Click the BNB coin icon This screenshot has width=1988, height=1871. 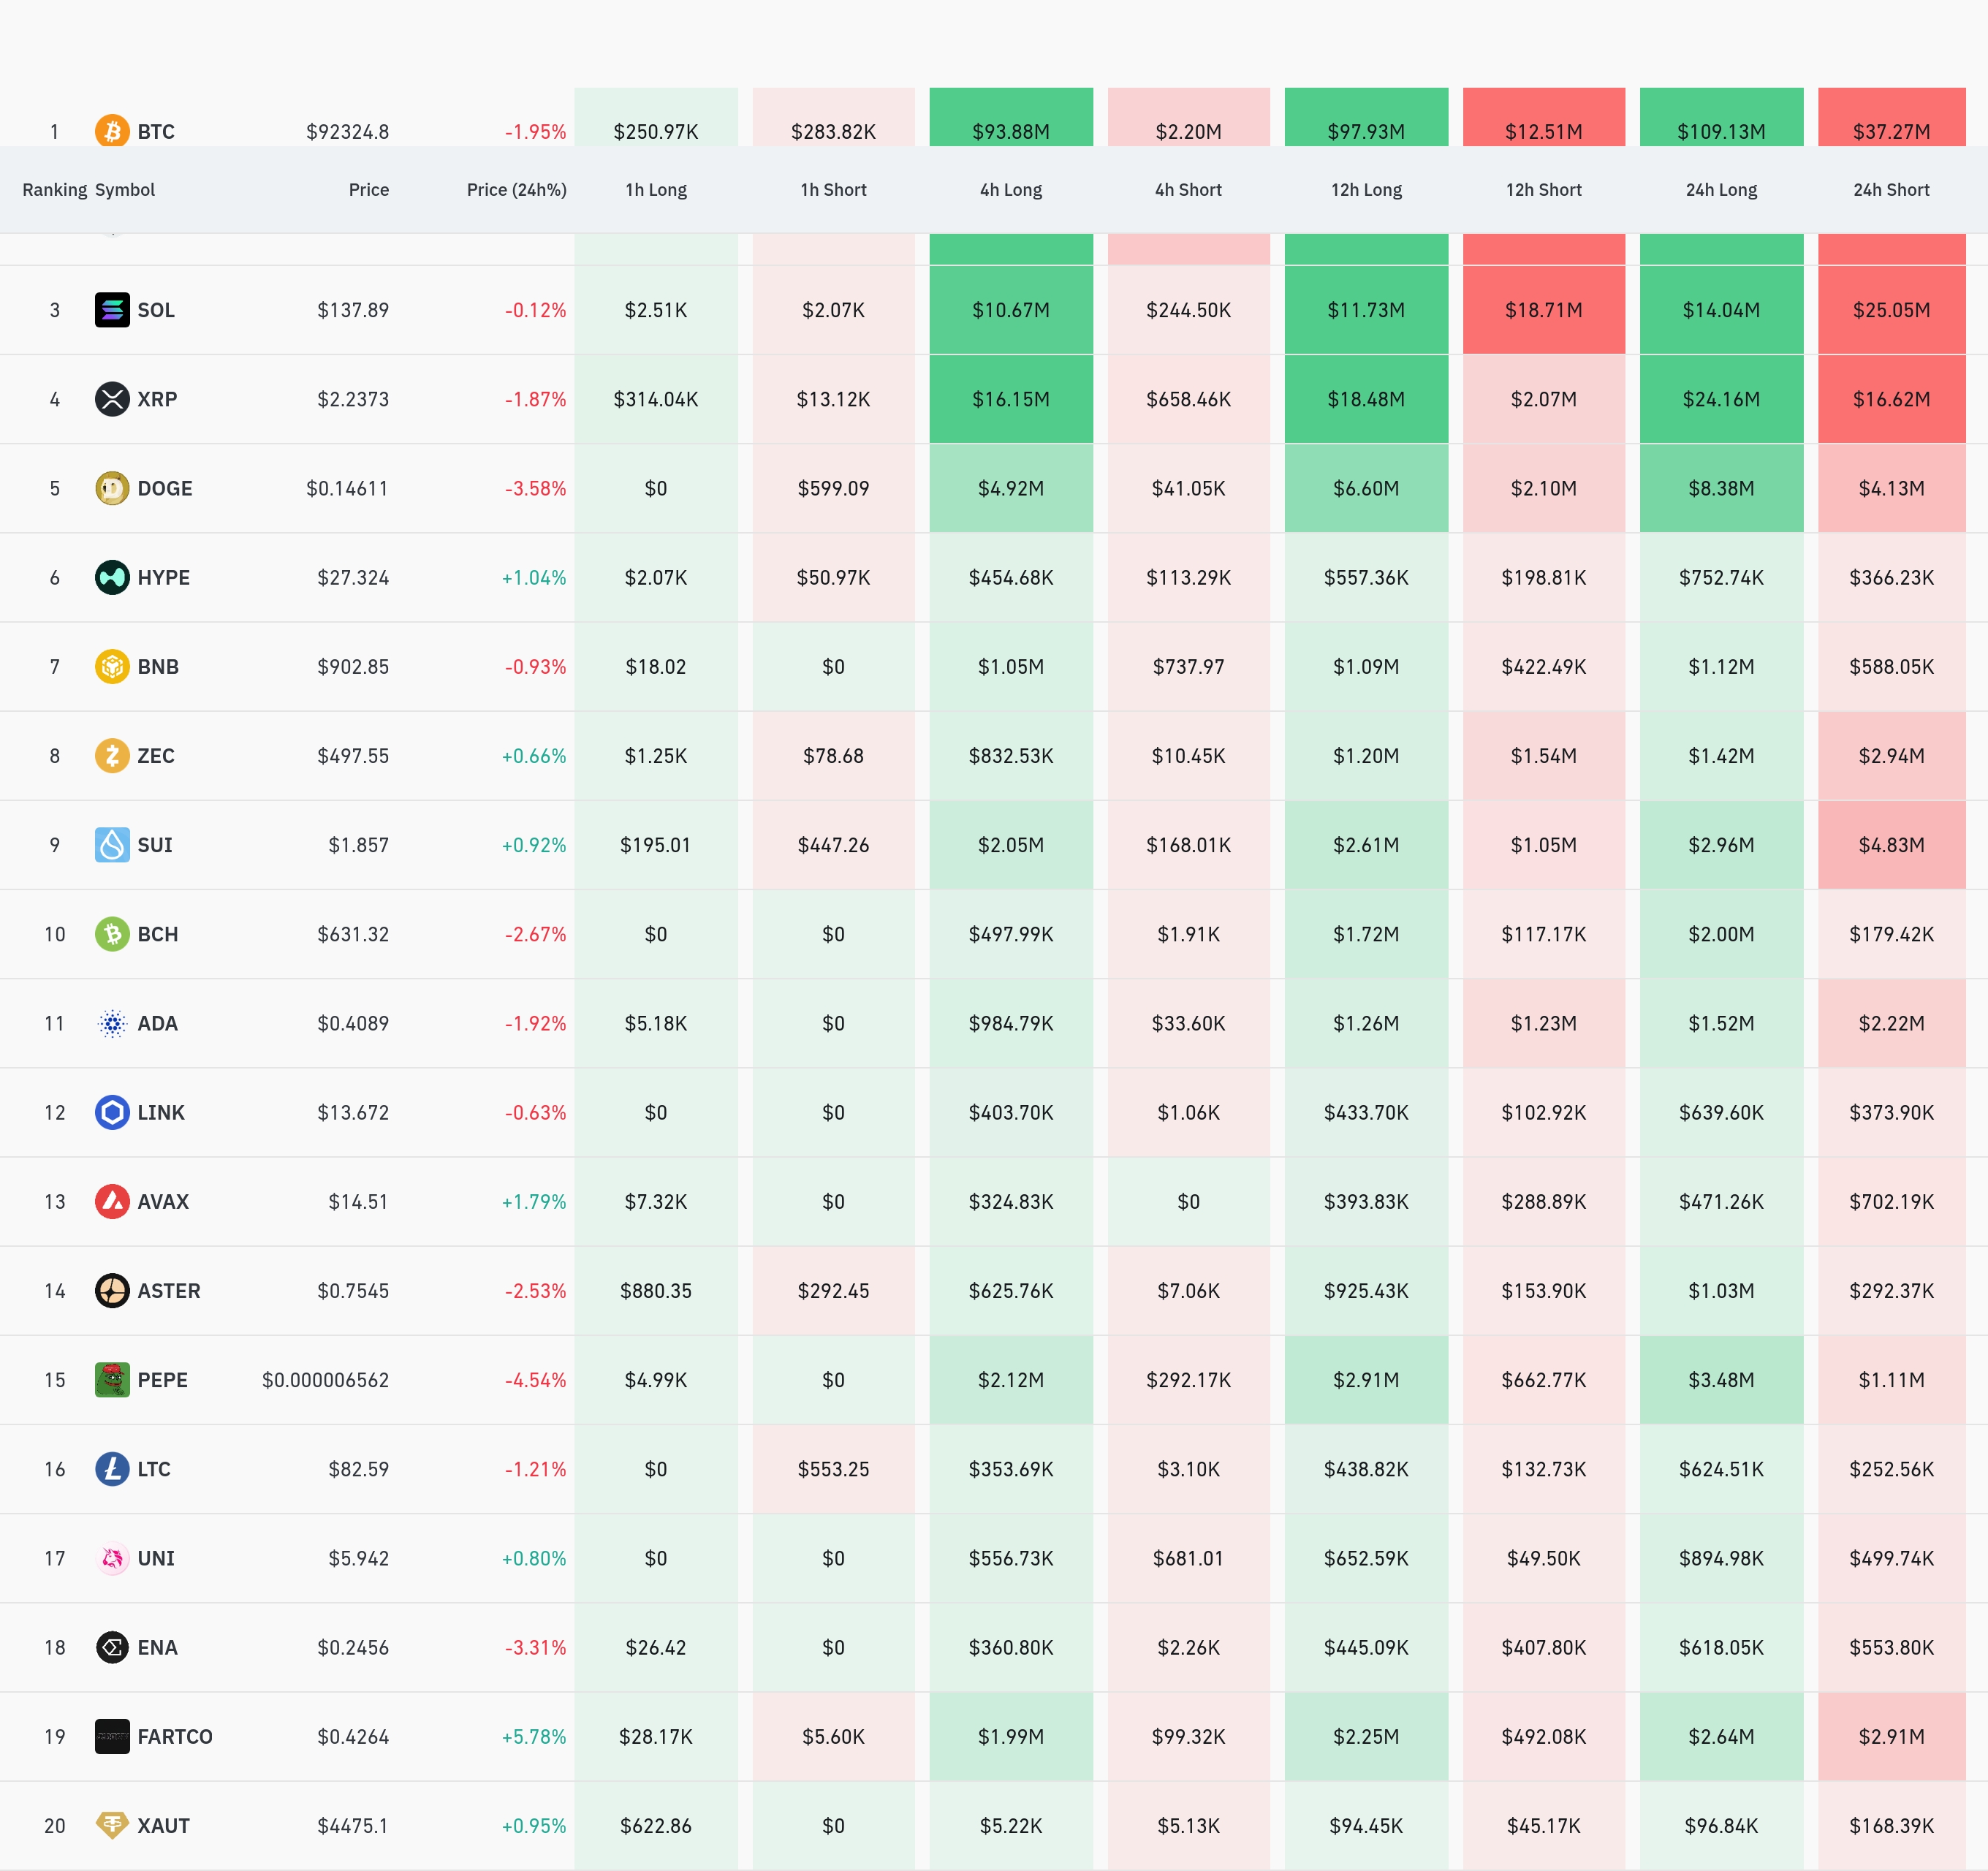pos(112,666)
